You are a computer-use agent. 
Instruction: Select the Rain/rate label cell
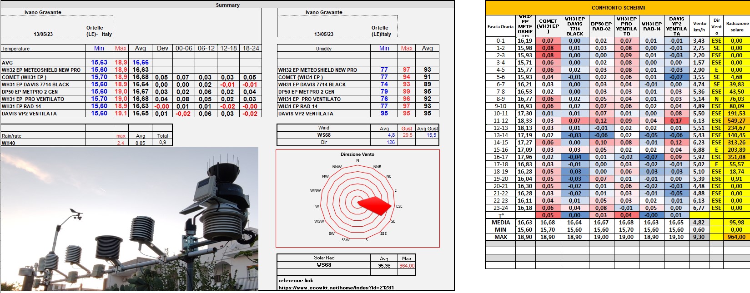pyautogui.click(x=43, y=136)
